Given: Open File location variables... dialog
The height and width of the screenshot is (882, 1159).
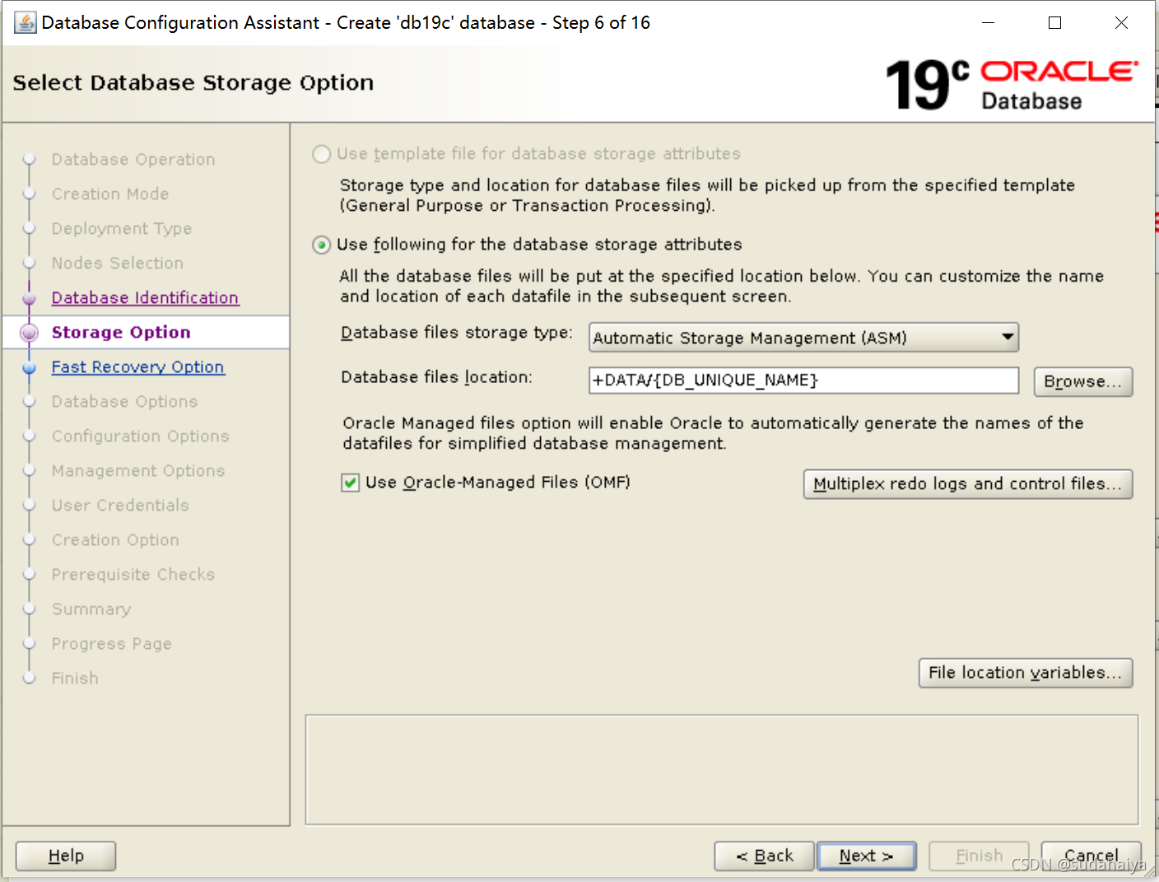Looking at the screenshot, I should 1026,673.
